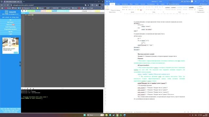Click the upload file icon in OnlineGDB toolbar
The height and width of the screenshot is (117, 209).
coord(25,11)
